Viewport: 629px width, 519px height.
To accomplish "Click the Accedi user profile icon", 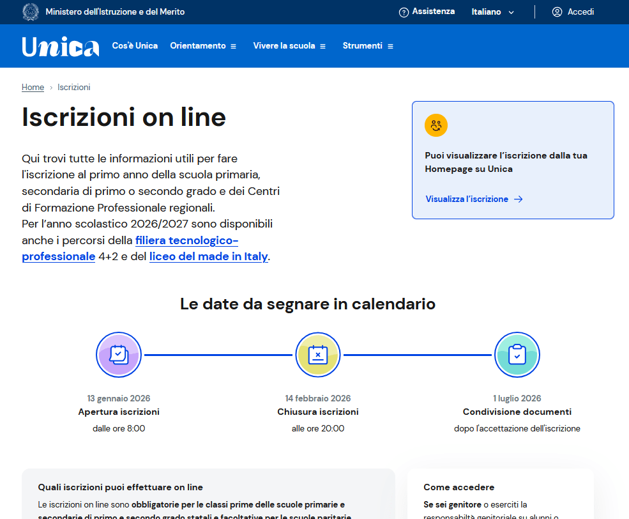I will point(557,12).
